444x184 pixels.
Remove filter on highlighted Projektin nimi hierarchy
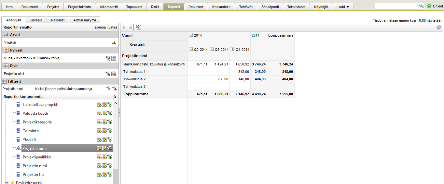pyautogui.click(x=110, y=148)
